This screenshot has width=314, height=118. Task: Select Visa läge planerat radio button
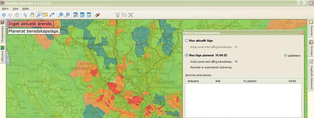[x=187, y=55]
